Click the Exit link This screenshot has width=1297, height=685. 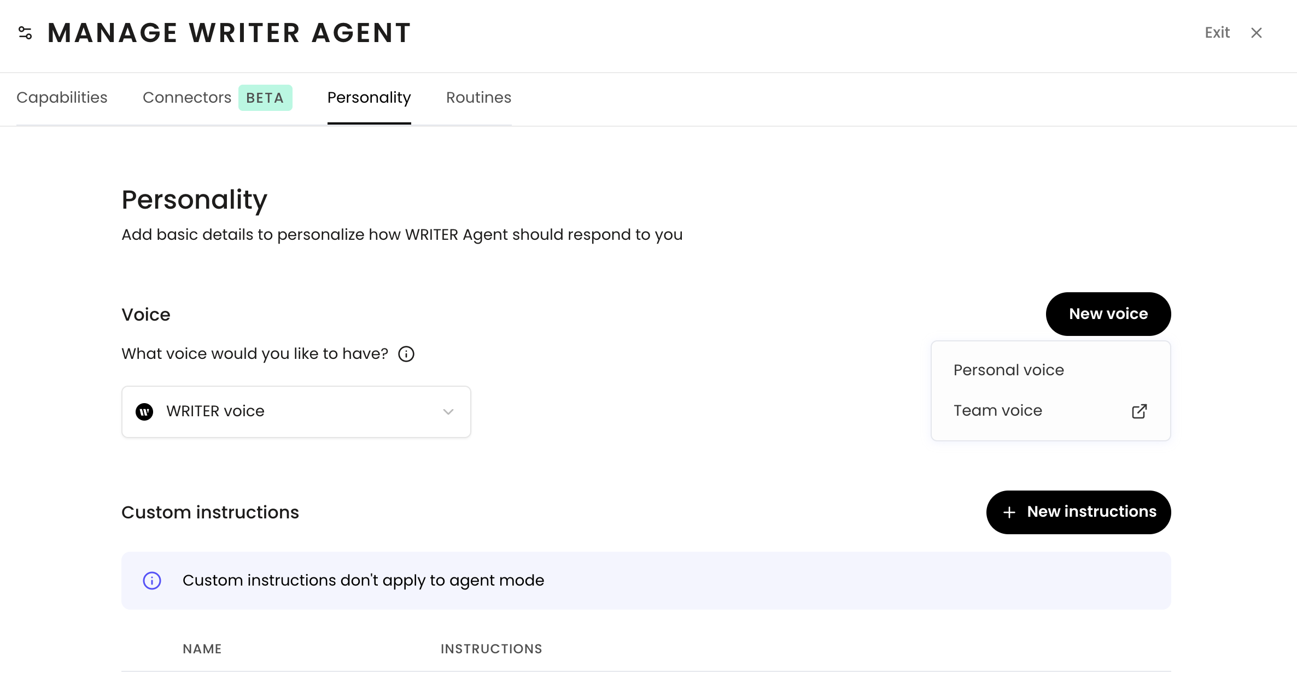[x=1217, y=33]
